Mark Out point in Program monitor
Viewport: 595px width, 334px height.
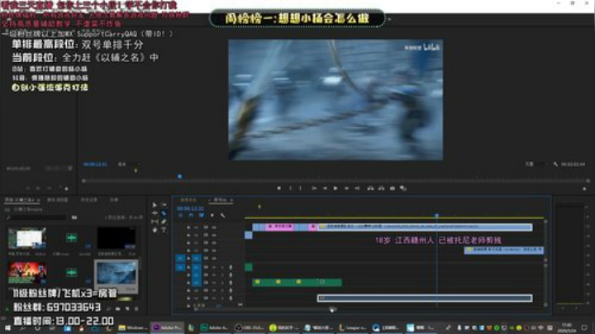pyautogui.click(x=301, y=188)
